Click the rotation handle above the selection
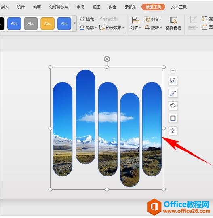Image resolution: width=213 pixels, height=218 pixels. [x=107, y=59]
